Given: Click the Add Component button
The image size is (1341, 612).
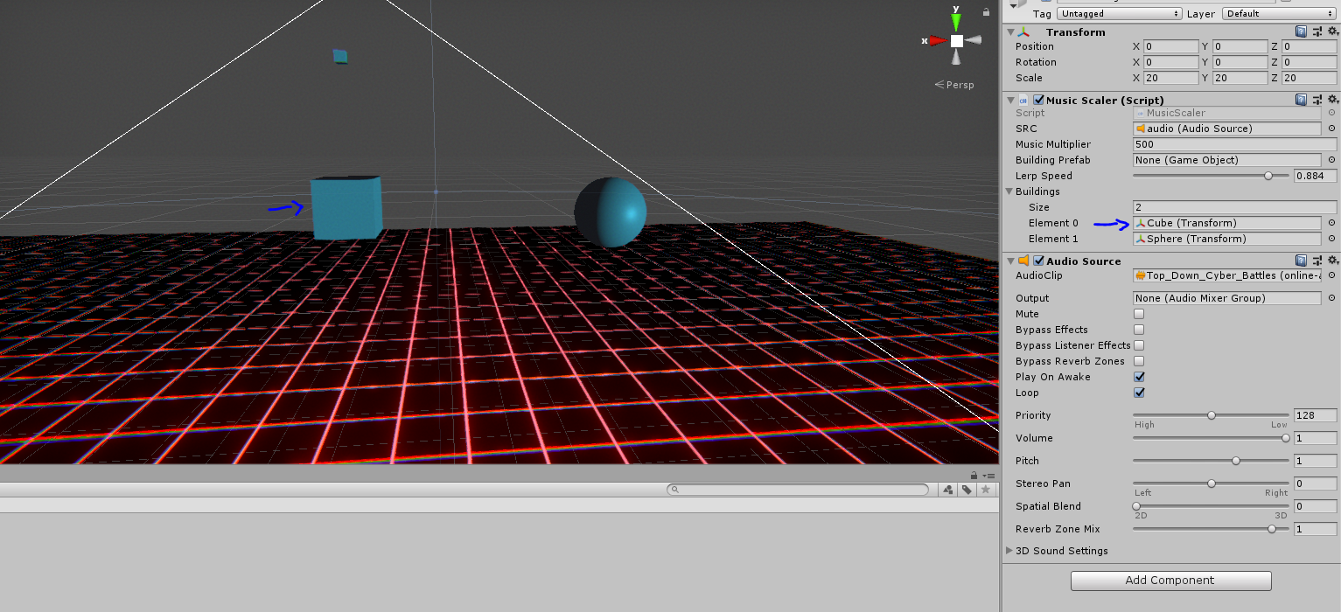Looking at the screenshot, I should (1170, 581).
